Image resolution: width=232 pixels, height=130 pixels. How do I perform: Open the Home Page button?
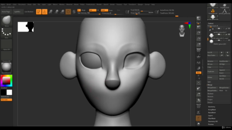point(6,12)
